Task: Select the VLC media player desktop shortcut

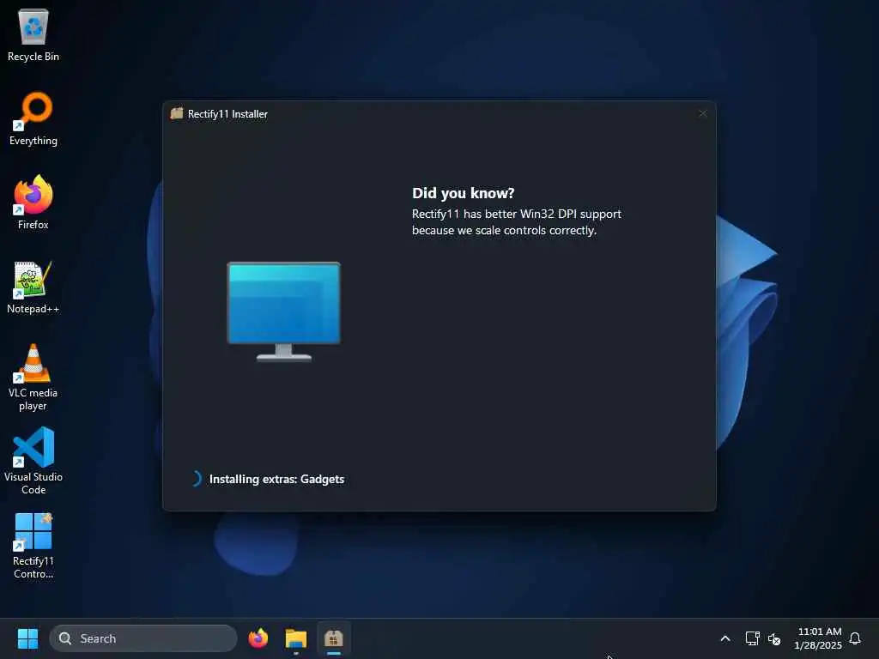Action: [x=33, y=378]
